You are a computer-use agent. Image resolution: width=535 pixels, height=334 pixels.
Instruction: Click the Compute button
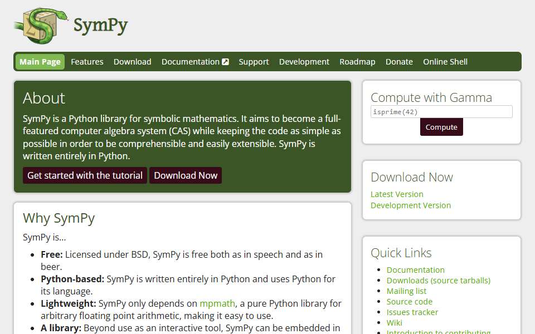[441, 127]
